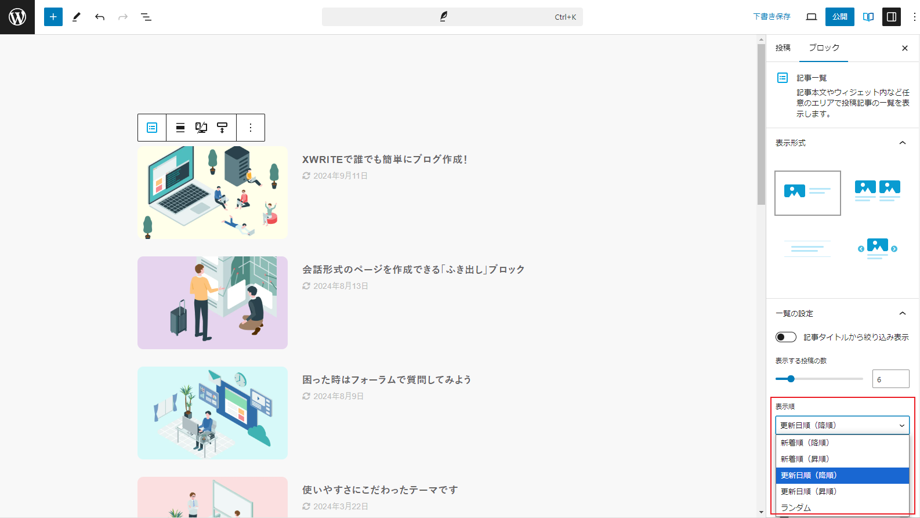Click 下書き保存 link

772,17
